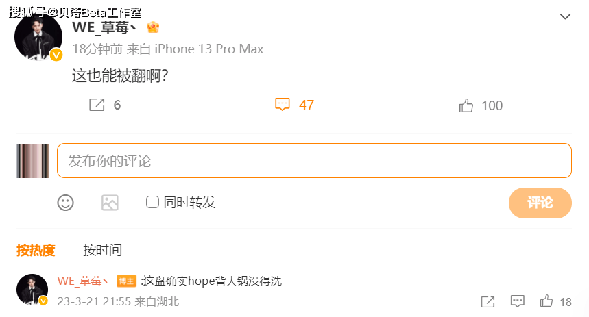Like the comment that has 18 likes
This screenshot has width=589, height=317.
tap(546, 301)
